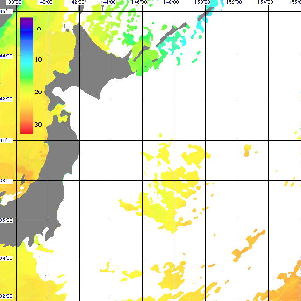Viewport: 301px width, 301px height.
Task: Click the 40°00 latitude label on left
Action: pos(6,140)
